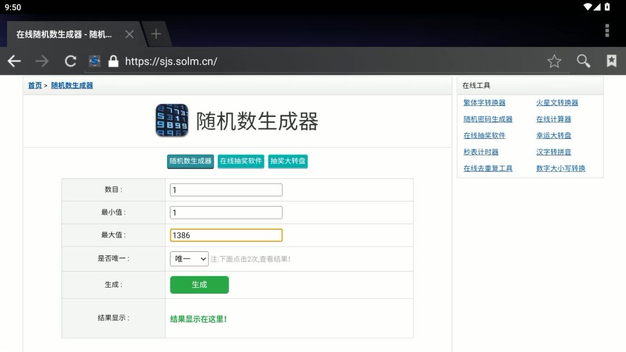Tap the URL address bar
626x352 pixels.
coord(325,61)
